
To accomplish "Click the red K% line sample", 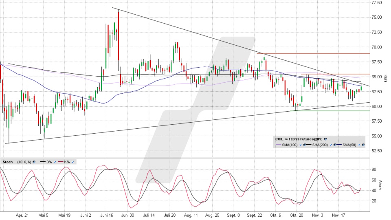I will tap(61, 162).
